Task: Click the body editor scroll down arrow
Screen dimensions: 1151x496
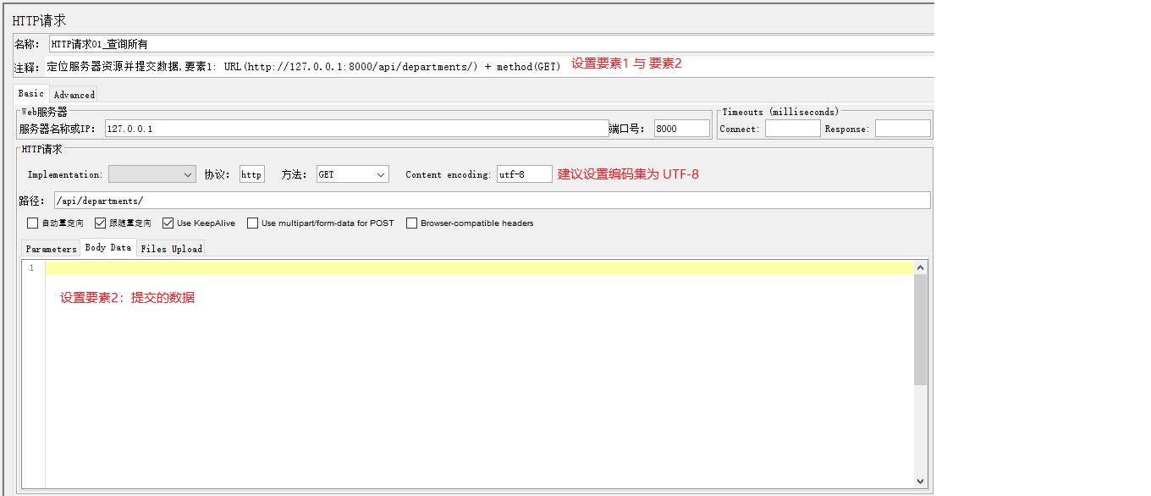Action: tap(921, 481)
